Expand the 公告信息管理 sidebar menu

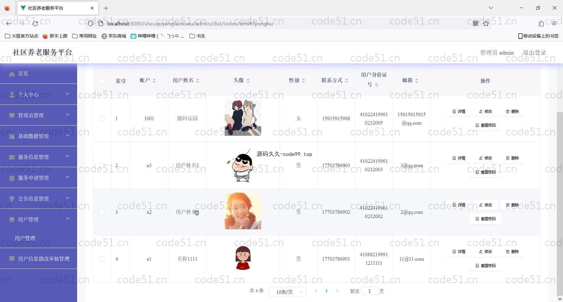(x=38, y=198)
